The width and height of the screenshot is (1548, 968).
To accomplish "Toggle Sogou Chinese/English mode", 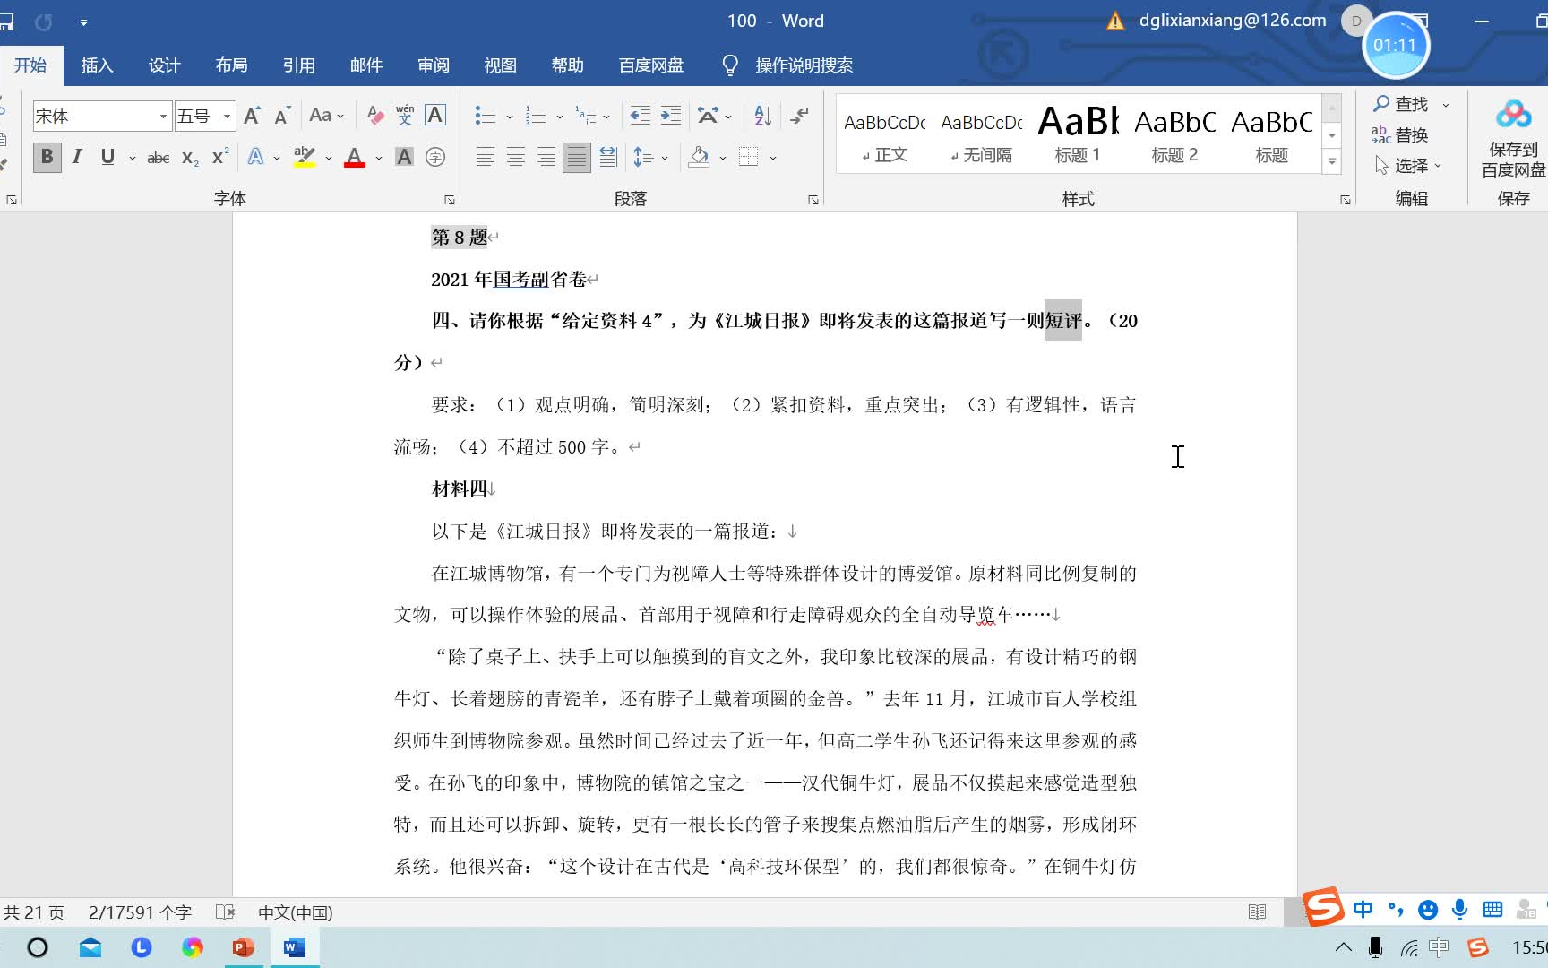I will point(1363,910).
